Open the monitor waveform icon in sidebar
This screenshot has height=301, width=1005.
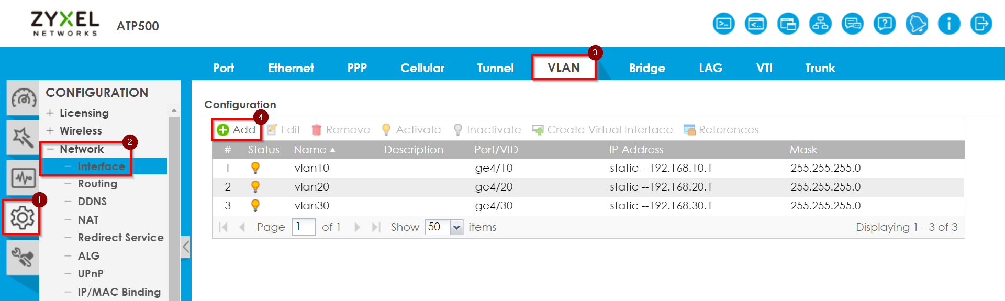click(x=23, y=178)
